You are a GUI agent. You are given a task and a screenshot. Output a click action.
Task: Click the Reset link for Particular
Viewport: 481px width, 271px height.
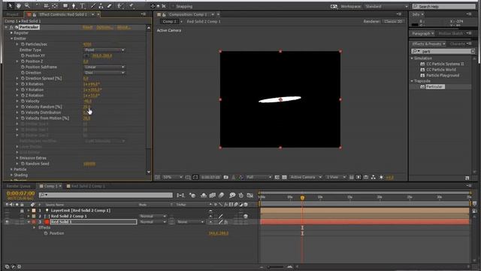[87, 27]
